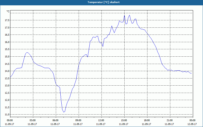Click the '21:00' time label
The height and width of the screenshot is (127, 203).
(x=170, y=120)
